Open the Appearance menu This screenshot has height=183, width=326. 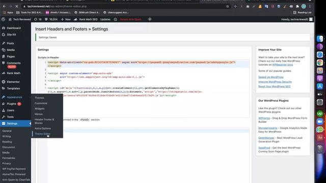(x=14, y=97)
